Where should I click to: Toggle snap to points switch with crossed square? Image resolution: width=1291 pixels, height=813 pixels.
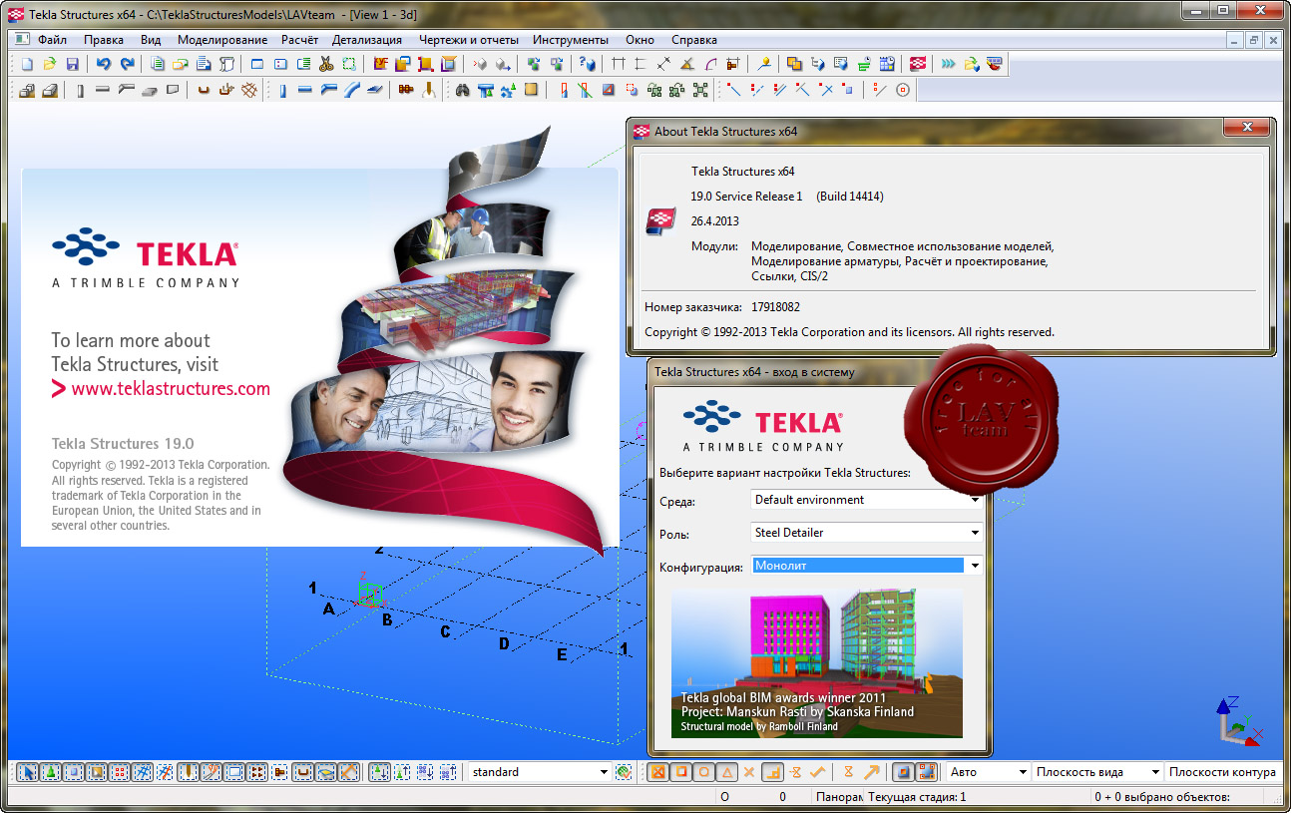(657, 772)
